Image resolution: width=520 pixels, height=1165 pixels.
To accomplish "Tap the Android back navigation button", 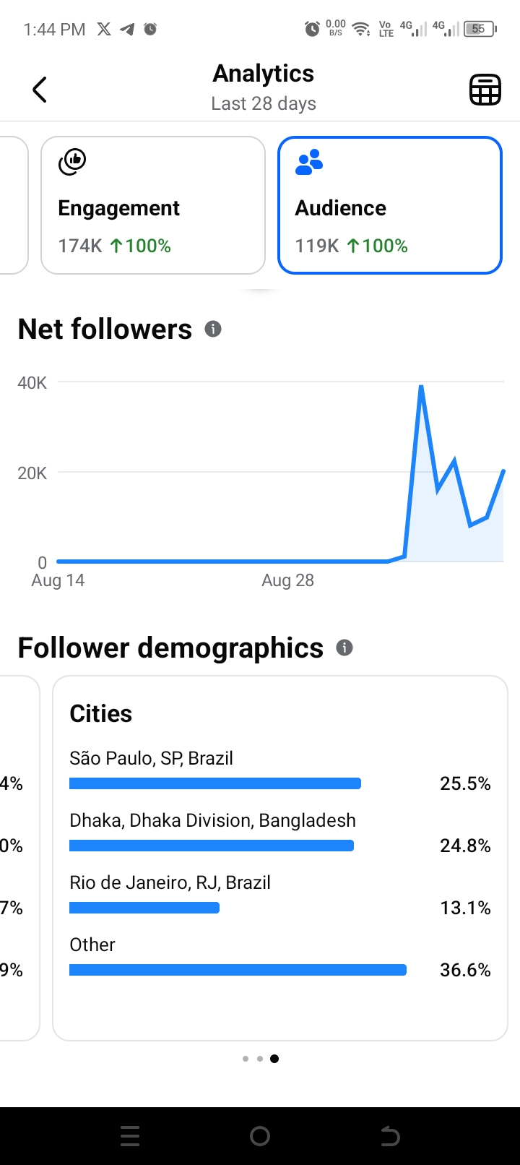I will [390, 1136].
